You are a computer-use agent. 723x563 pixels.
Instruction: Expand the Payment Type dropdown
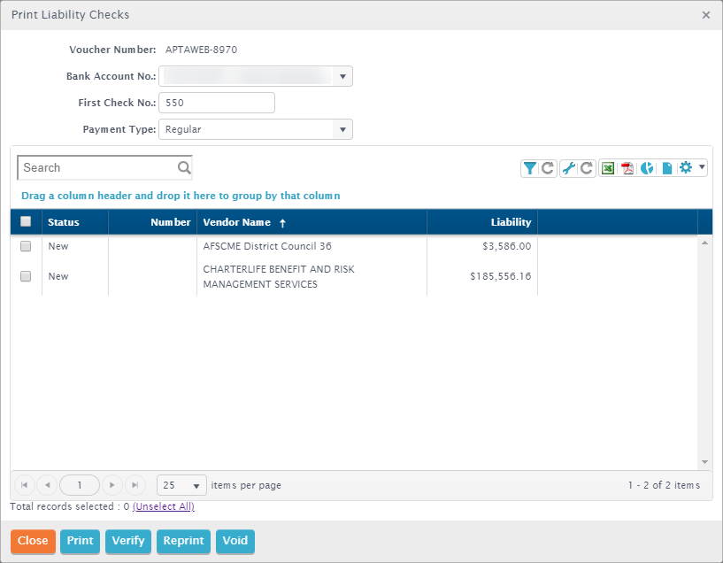click(342, 129)
